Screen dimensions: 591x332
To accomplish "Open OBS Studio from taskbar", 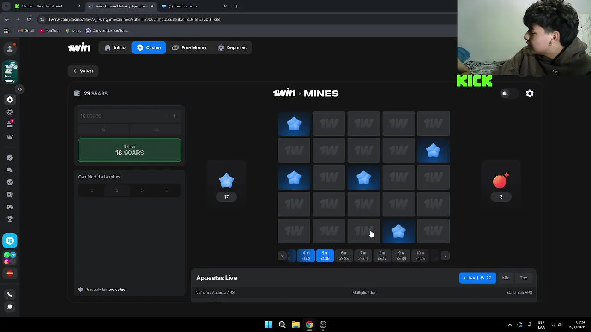I will point(323,325).
